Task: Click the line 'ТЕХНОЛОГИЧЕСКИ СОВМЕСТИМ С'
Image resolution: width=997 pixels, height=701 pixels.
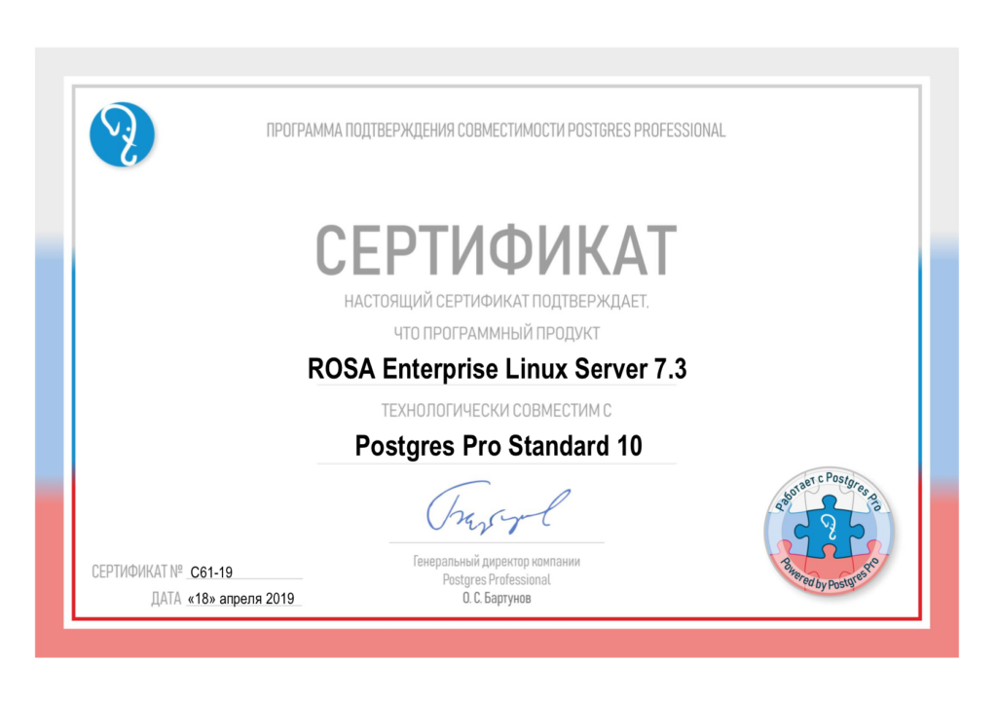Action: click(497, 411)
